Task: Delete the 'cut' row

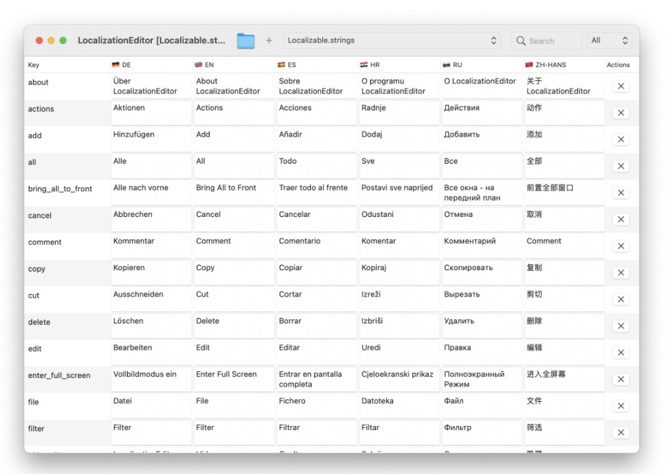Action: point(621,299)
